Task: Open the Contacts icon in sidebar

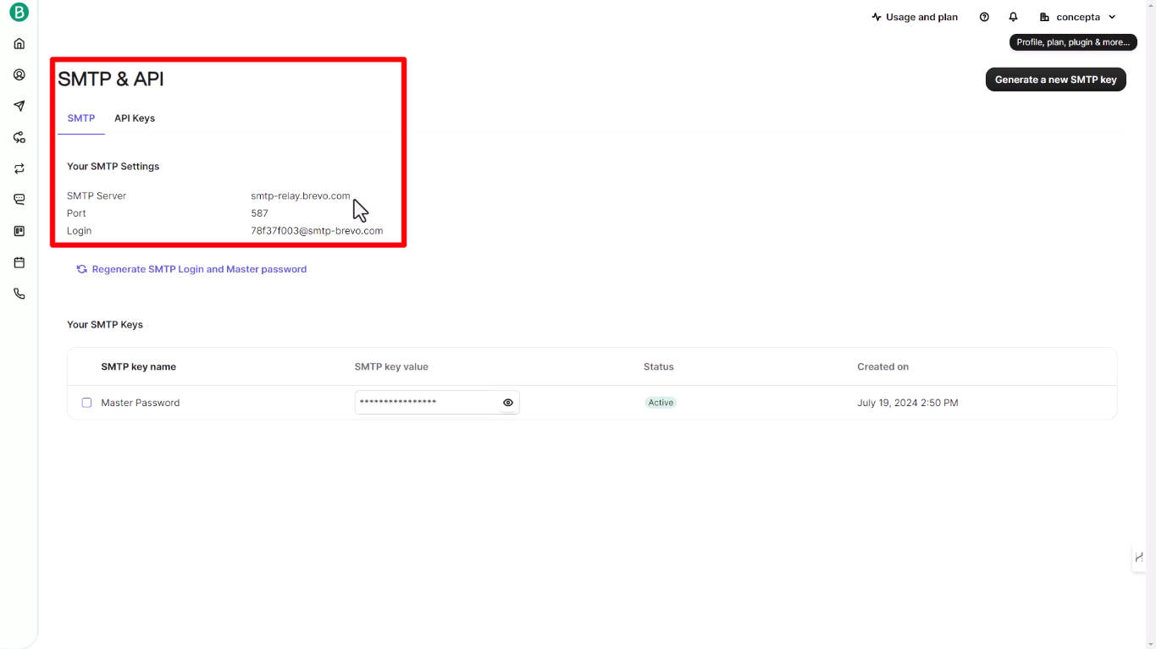Action: 19,75
